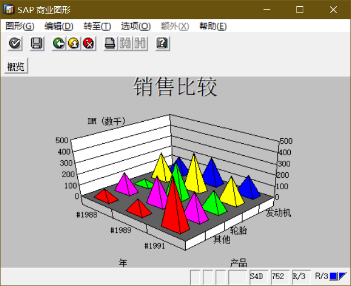Open the 选项(O) menu
351x286 pixels.
pos(136,26)
